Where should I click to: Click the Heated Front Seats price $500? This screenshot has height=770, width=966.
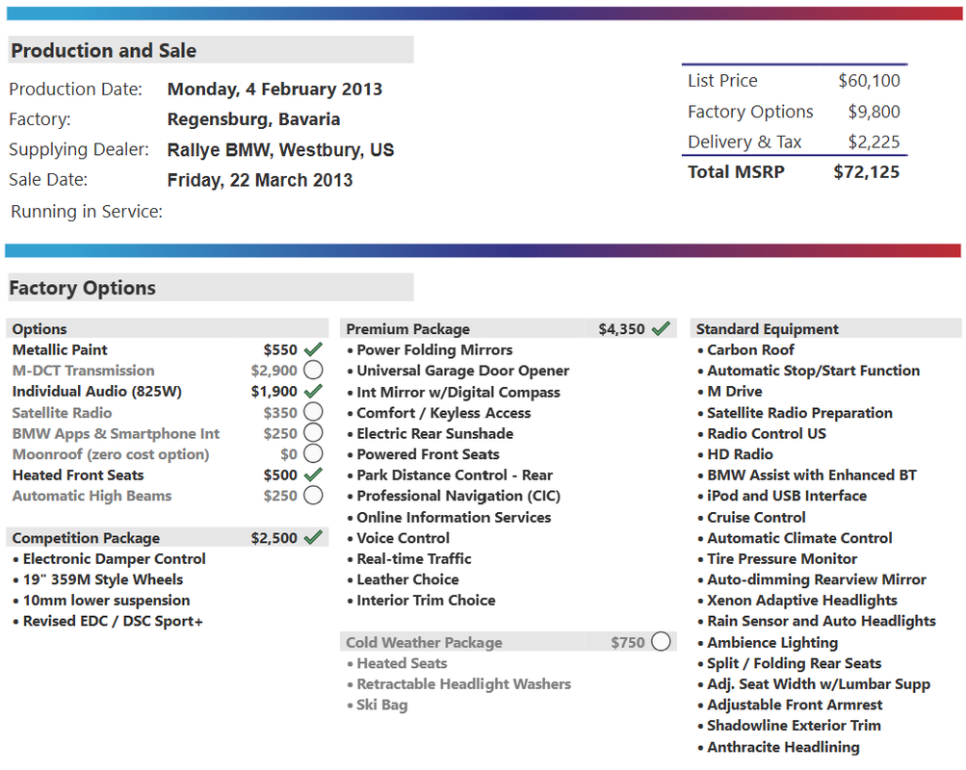point(280,475)
